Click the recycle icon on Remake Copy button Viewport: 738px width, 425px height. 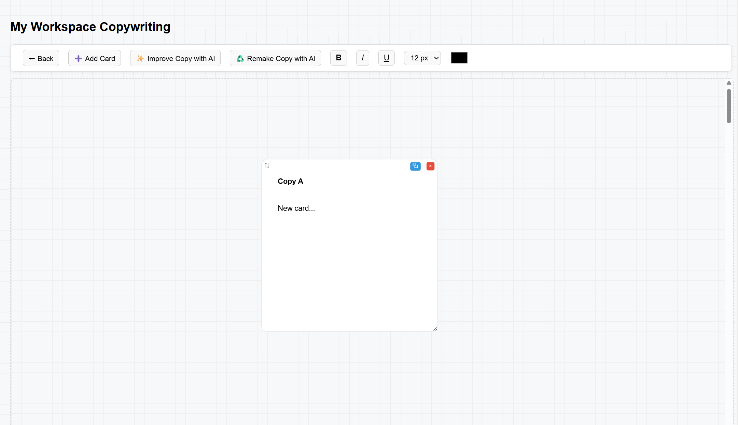pyautogui.click(x=240, y=58)
